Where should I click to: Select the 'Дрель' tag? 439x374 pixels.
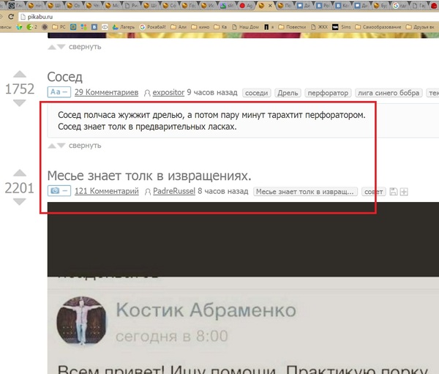click(x=288, y=93)
